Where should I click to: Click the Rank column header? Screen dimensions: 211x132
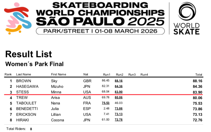[x=8, y=74]
